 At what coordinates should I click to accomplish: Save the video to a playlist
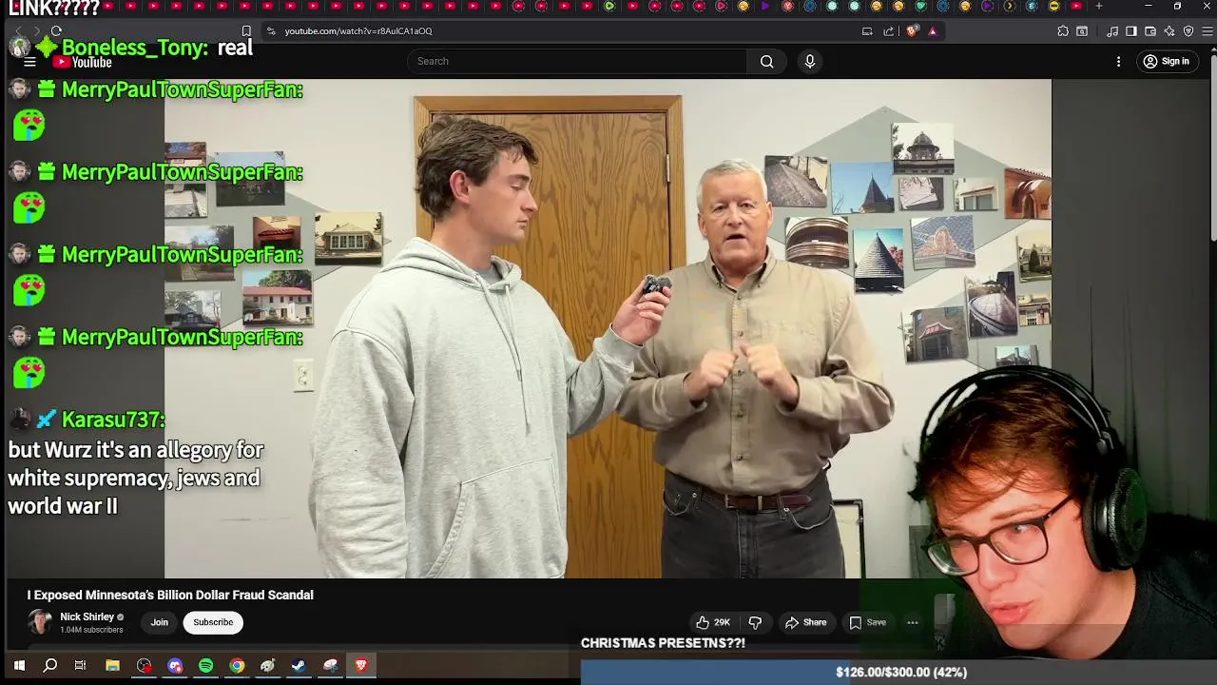867,622
